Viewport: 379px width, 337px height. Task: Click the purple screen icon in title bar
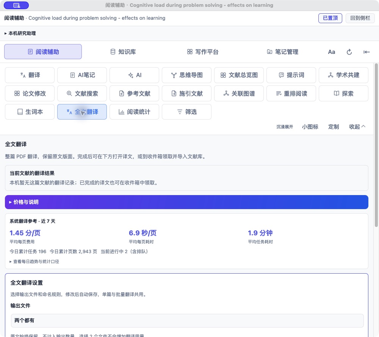click(x=16, y=5)
